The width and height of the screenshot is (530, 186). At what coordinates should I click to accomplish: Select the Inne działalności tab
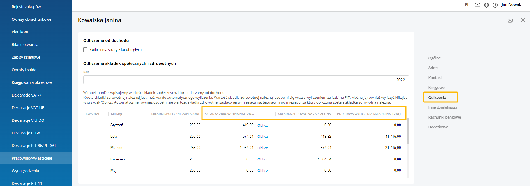[x=442, y=107]
